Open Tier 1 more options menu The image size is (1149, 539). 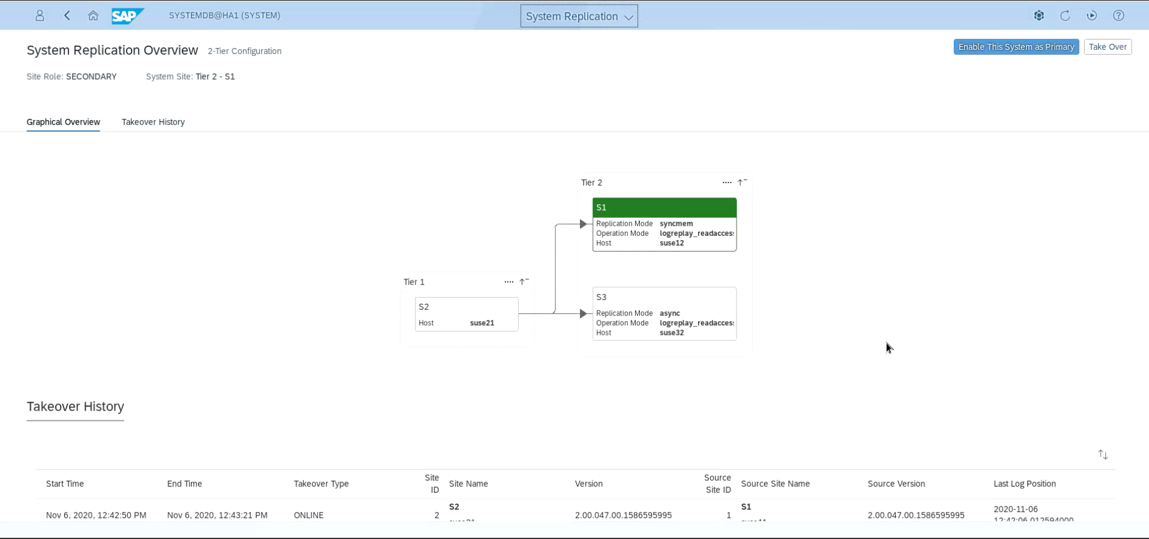[509, 282]
